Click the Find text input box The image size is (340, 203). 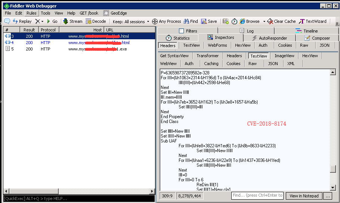[257, 196]
